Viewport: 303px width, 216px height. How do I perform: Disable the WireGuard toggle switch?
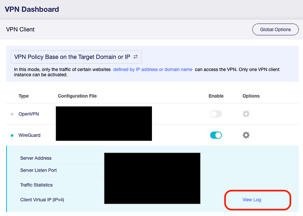click(x=216, y=135)
